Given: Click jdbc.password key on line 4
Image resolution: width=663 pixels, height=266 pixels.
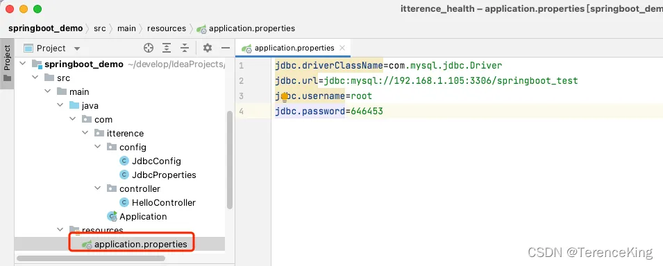Looking at the screenshot, I should (310, 112).
